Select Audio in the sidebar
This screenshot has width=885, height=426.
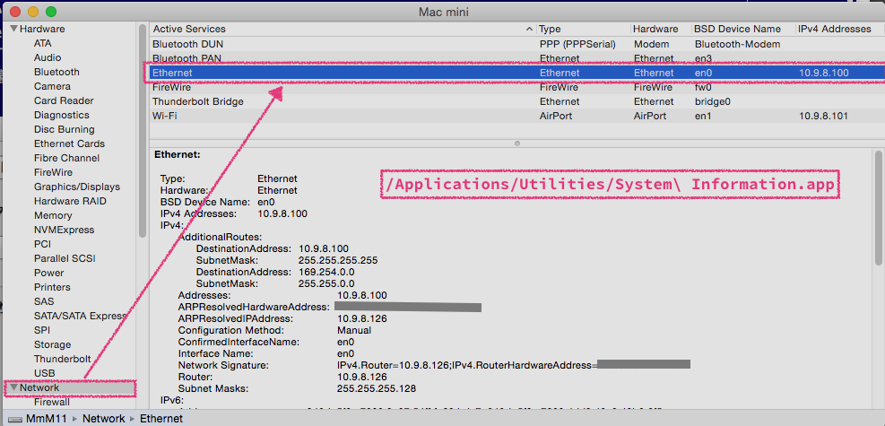point(48,57)
